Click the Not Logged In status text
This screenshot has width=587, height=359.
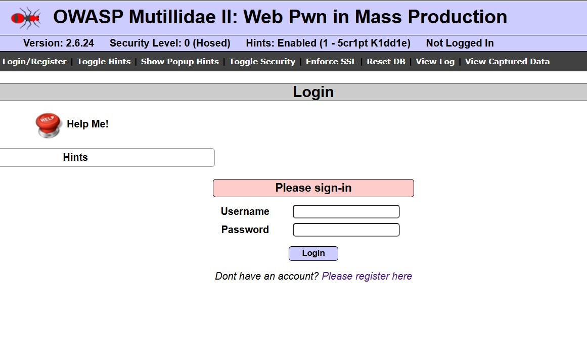(460, 43)
